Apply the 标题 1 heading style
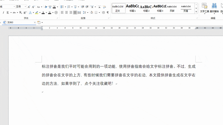This screenshot has width=223, height=125. pyautogui.click(x=132, y=8)
